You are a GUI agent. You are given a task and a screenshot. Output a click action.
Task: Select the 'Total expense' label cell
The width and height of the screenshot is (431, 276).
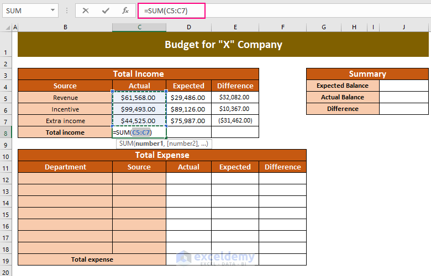click(92, 259)
